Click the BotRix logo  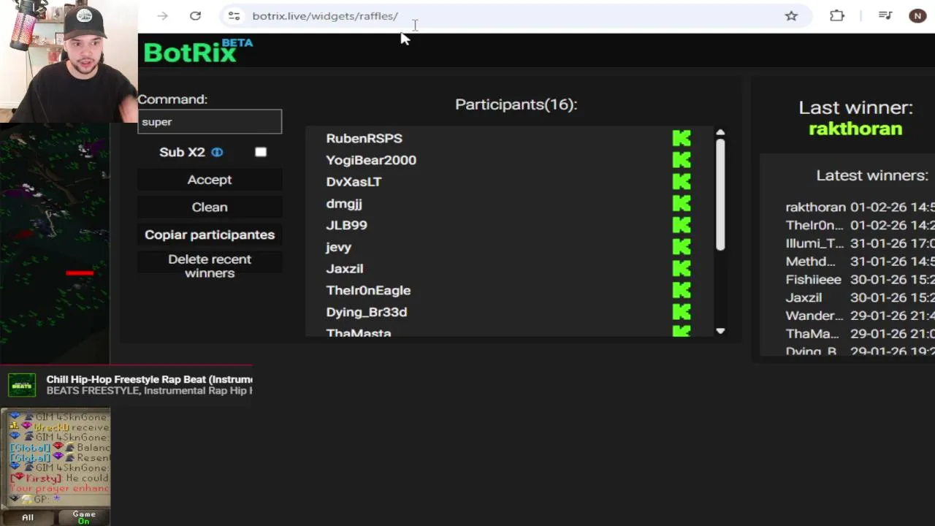(198, 51)
